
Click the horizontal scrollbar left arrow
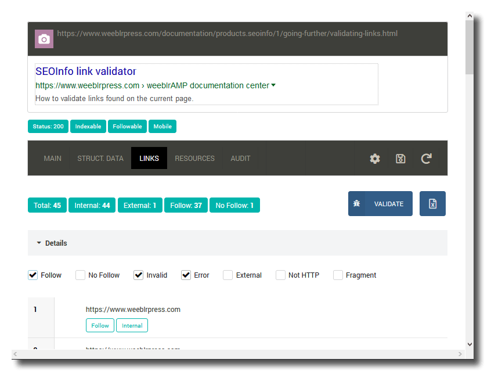point(15,354)
